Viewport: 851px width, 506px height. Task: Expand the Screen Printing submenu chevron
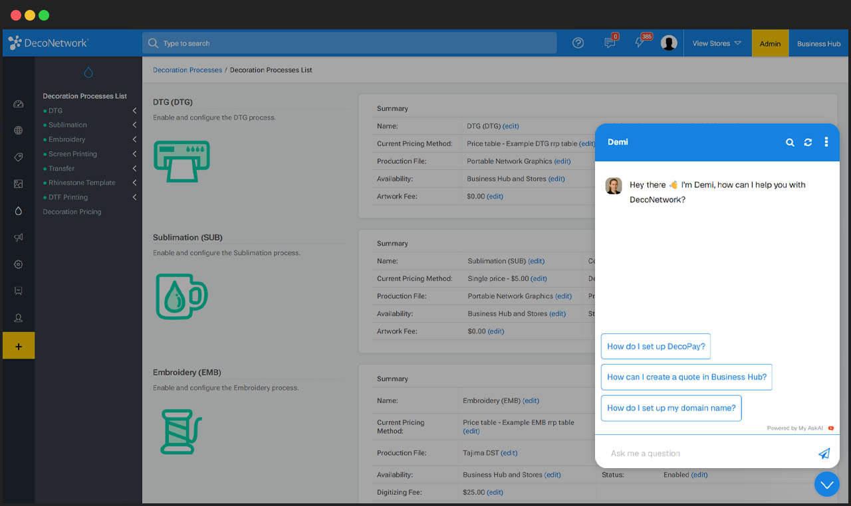pos(134,154)
